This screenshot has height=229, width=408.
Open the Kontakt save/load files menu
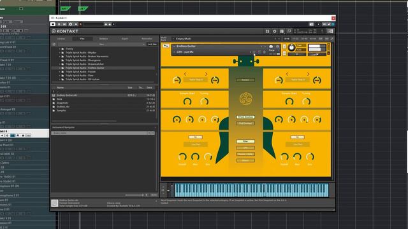(x=267, y=31)
